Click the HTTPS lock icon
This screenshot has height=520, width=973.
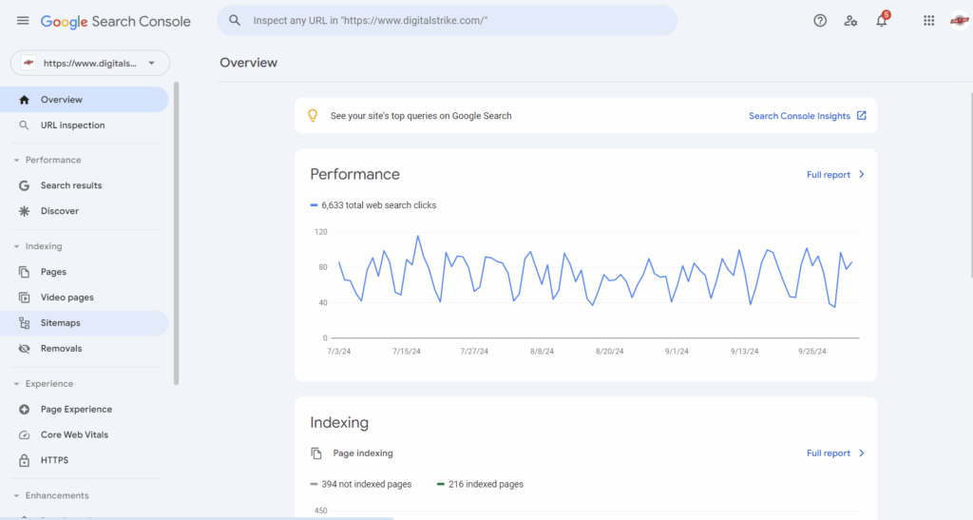pyautogui.click(x=24, y=460)
